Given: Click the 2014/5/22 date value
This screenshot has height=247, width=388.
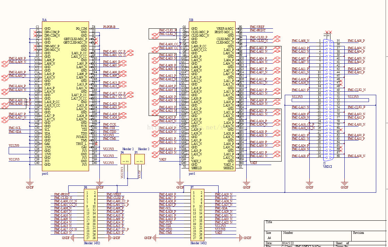Looking at the screenshot, I should (288, 243).
